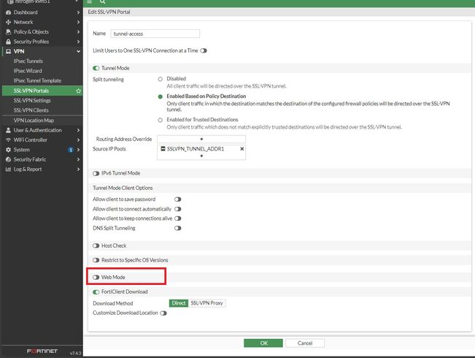Click the System notification badge
Screen dimensions: 475x358
pyautogui.click(x=71, y=150)
